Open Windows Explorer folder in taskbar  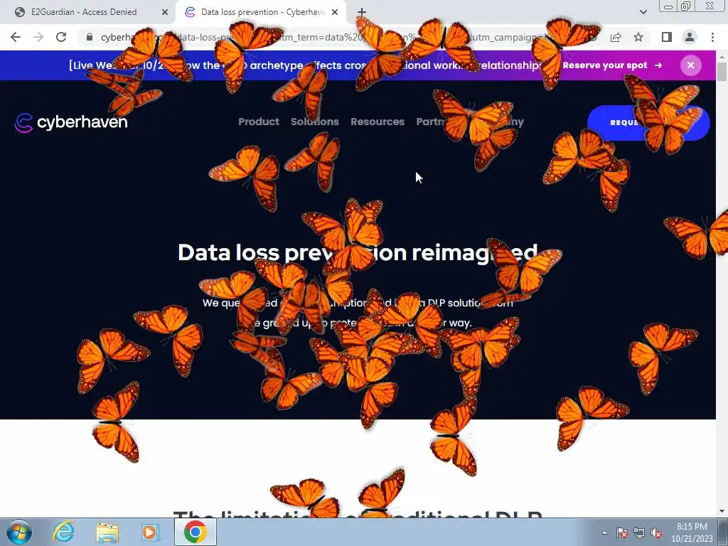(107, 532)
